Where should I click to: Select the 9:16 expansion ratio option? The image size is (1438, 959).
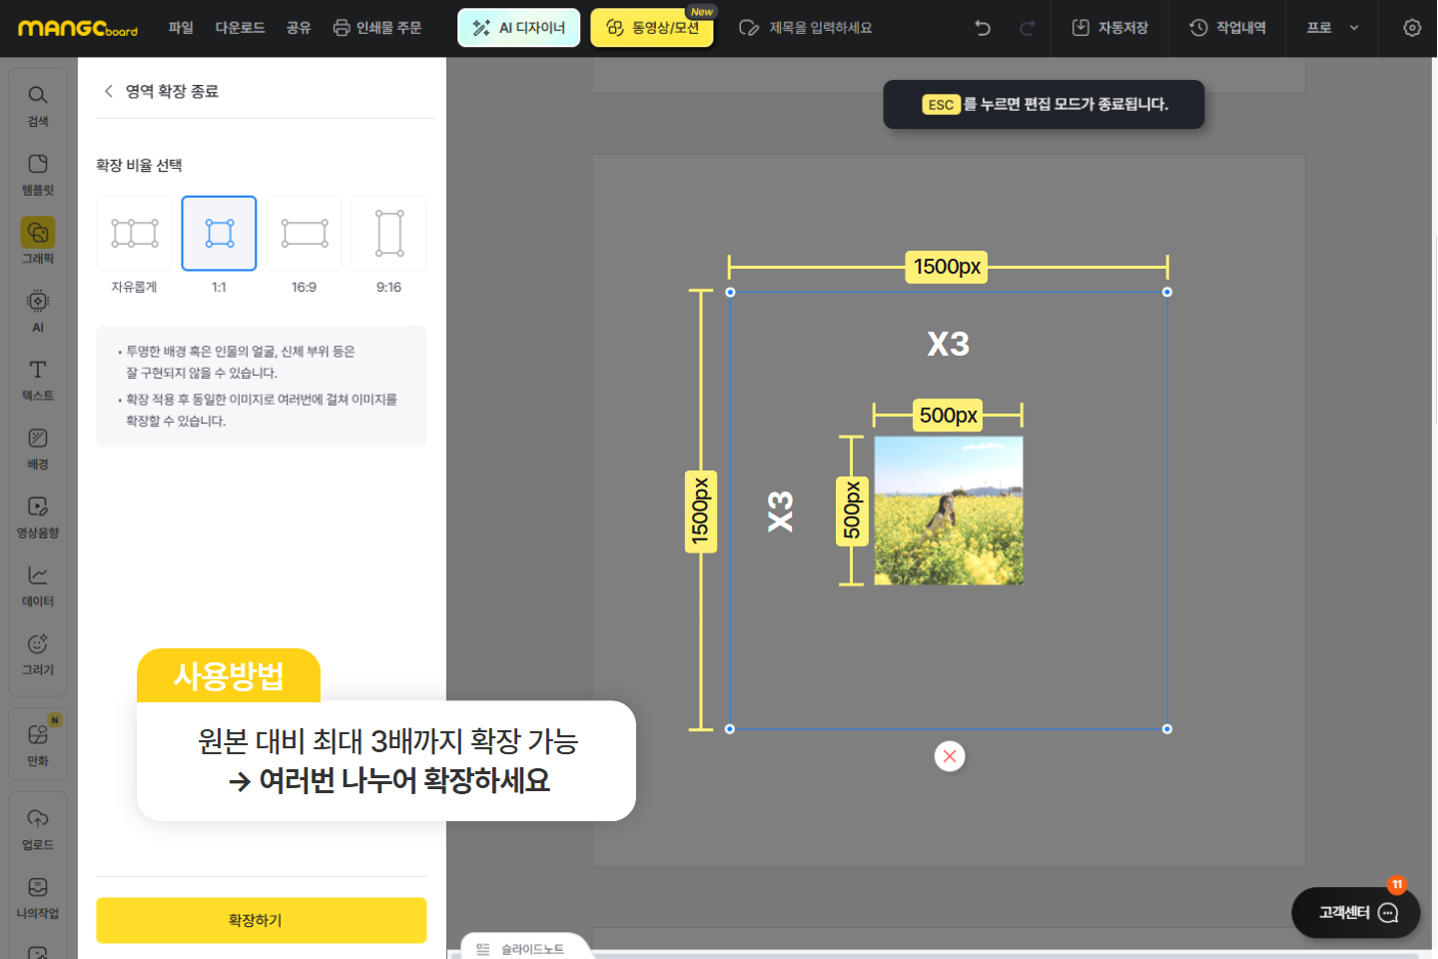[388, 246]
